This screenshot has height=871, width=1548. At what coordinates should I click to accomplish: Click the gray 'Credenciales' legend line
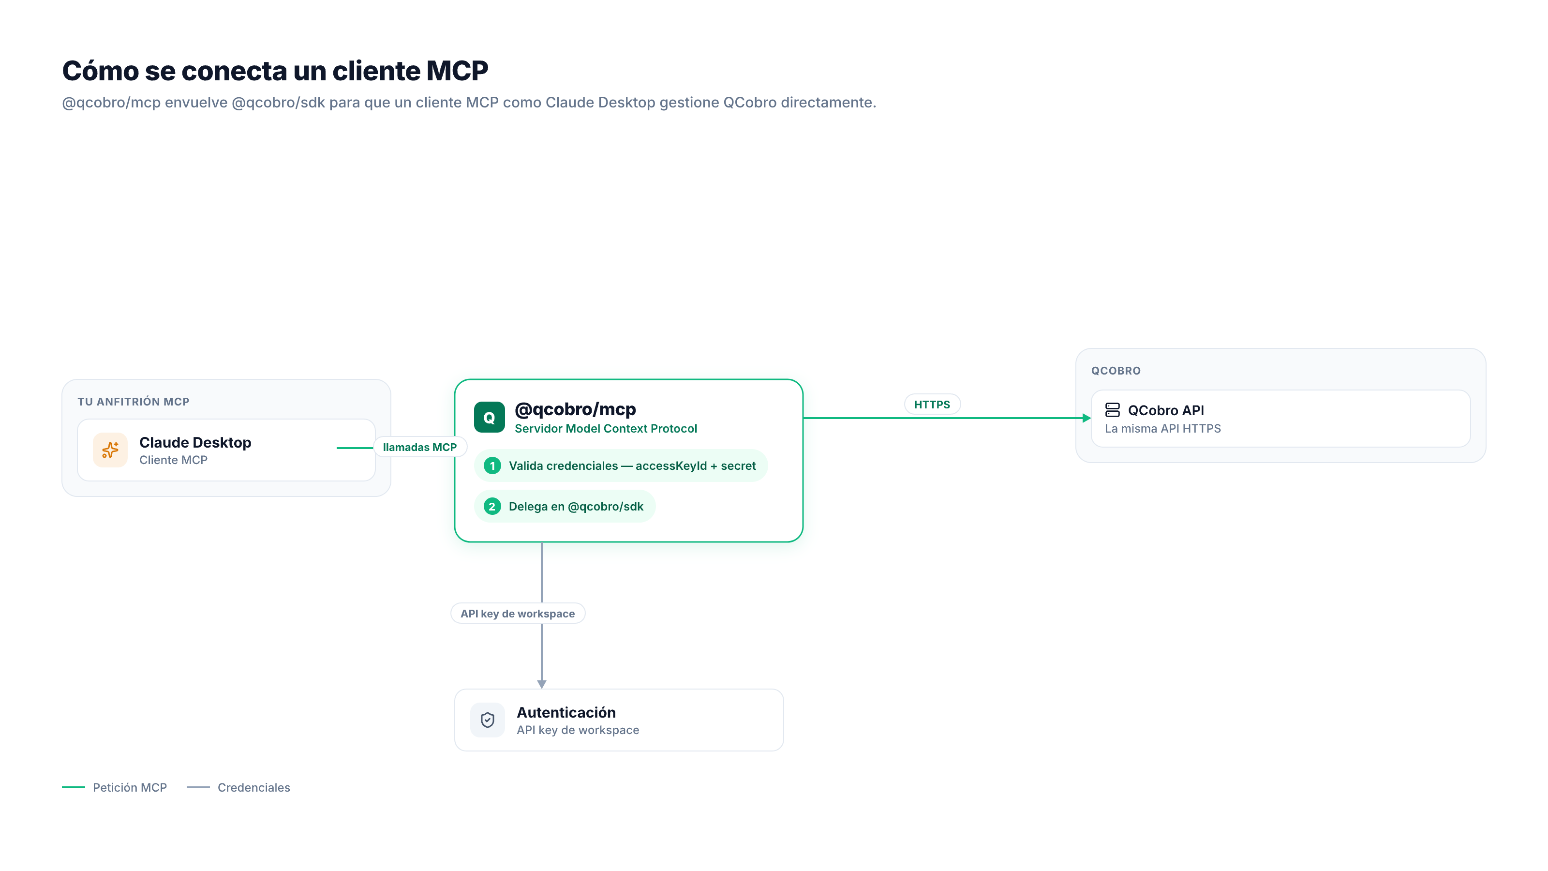click(x=198, y=787)
